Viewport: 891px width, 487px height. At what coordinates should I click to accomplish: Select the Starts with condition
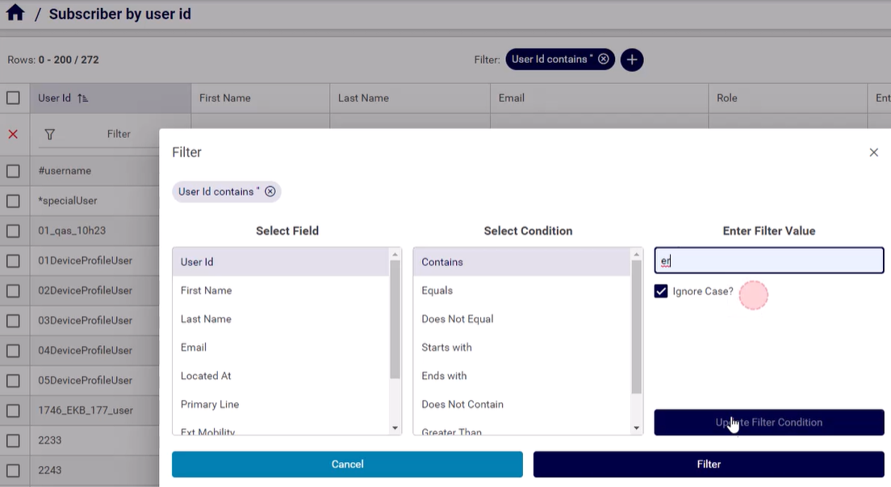click(x=446, y=348)
